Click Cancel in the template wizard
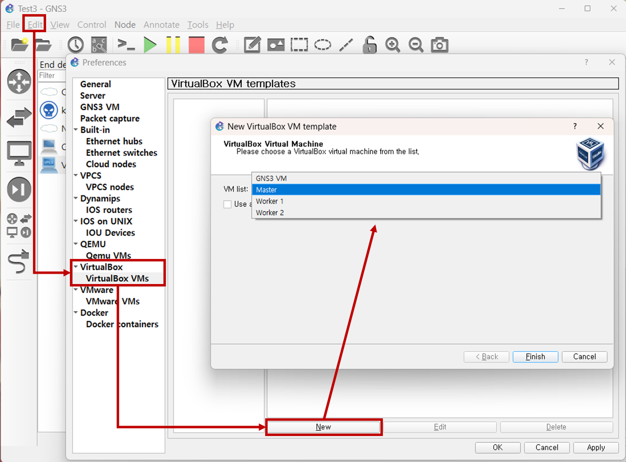The width and height of the screenshot is (626, 462). click(584, 357)
